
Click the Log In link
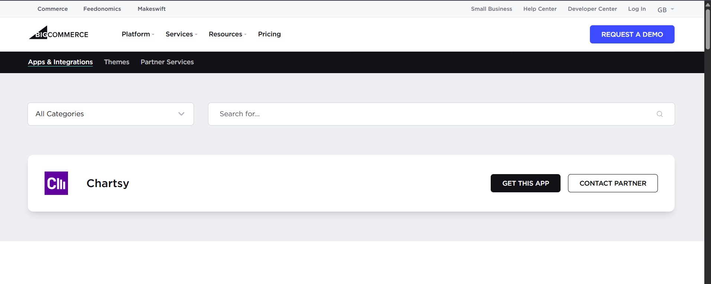coord(637,9)
